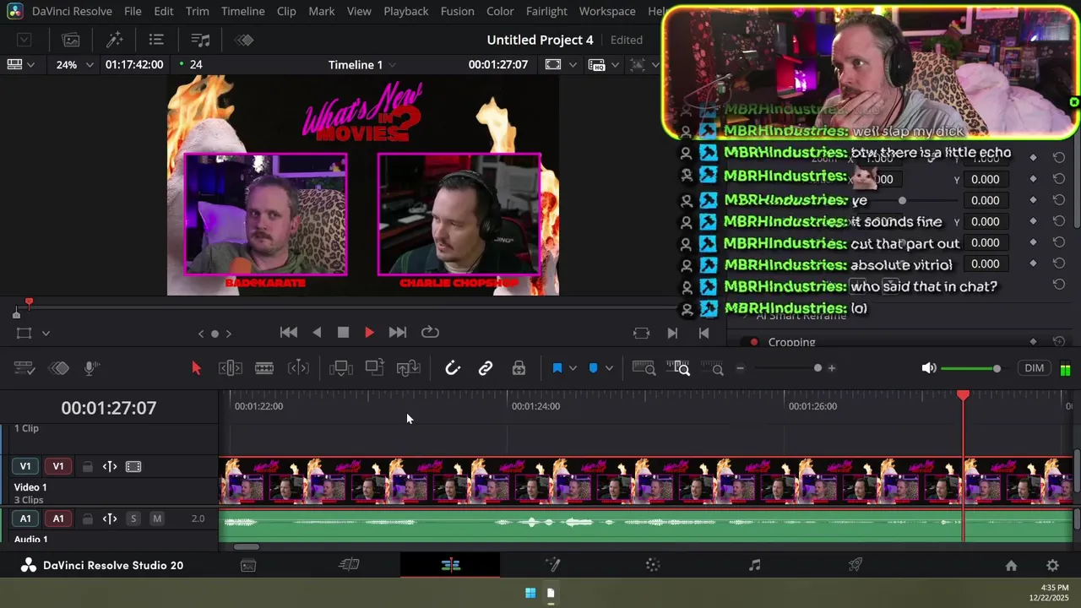Screen dimensions: 1081x608
Task: Click the play button
Action: pyautogui.click(x=369, y=333)
